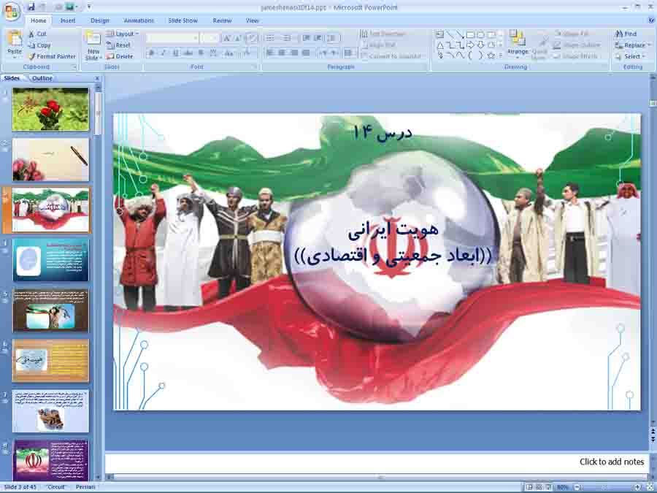Click the Find binoculars button
657x493 pixels.
626,34
